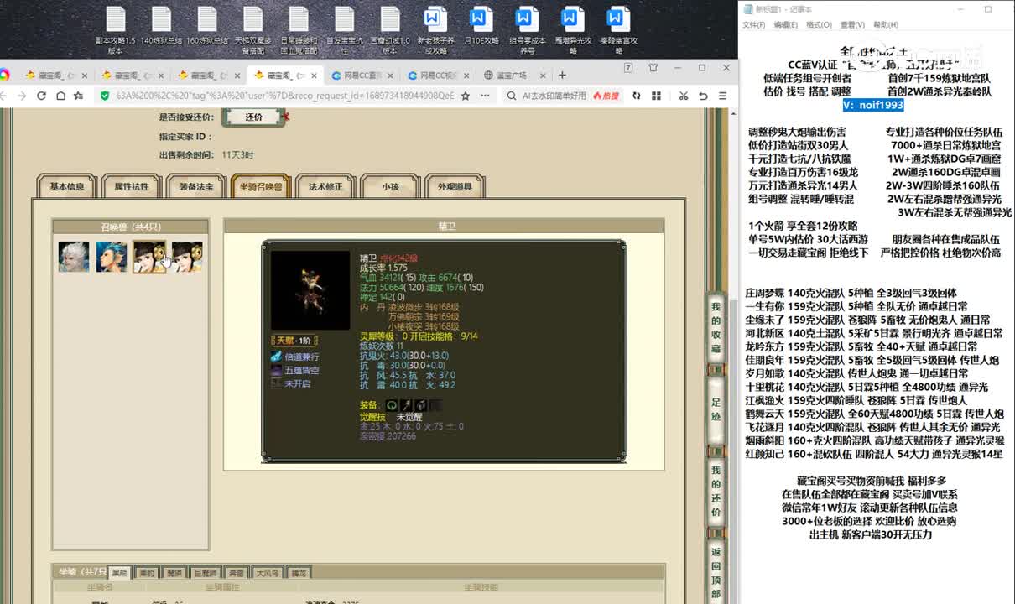Select the 坐骑召唤兽 tab
This screenshot has height=604, width=1015.
tap(261, 187)
